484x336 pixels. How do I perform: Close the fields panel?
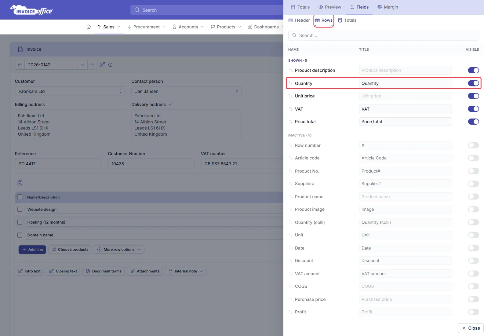471,328
